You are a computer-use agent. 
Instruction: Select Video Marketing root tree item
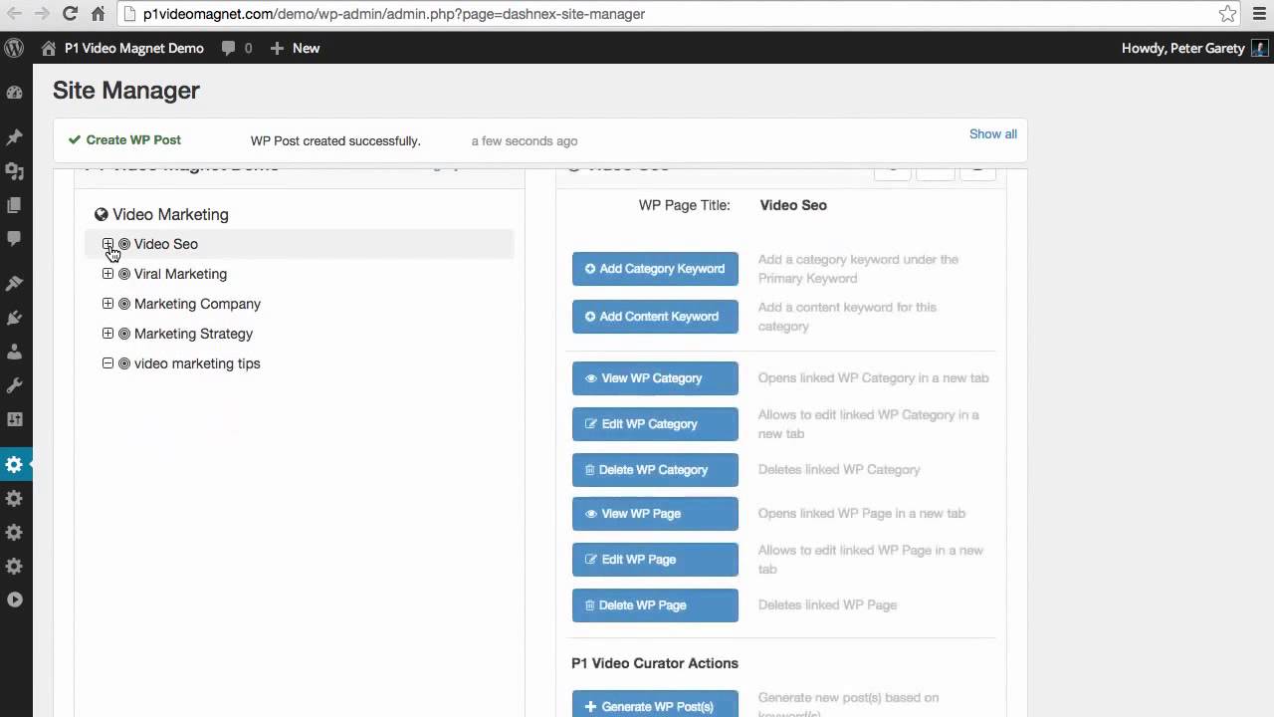(x=170, y=214)
